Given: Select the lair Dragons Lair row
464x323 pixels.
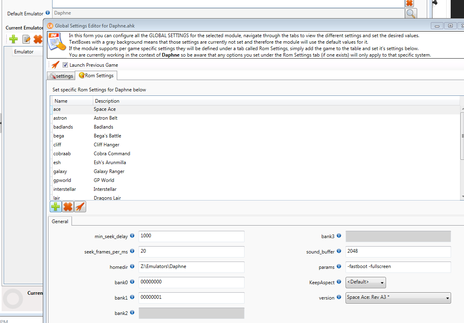Looking at the screenshot, I should [256, 197].
